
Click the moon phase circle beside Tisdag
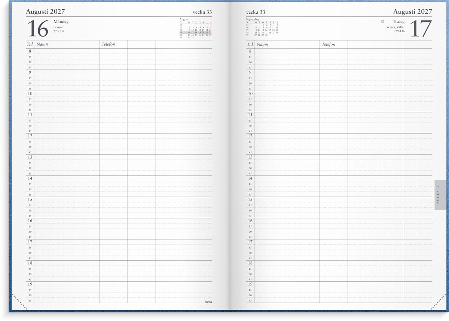click(382, 22)
